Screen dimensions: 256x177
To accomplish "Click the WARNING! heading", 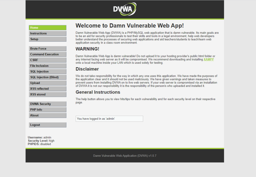I will click(x=87, y=49).
